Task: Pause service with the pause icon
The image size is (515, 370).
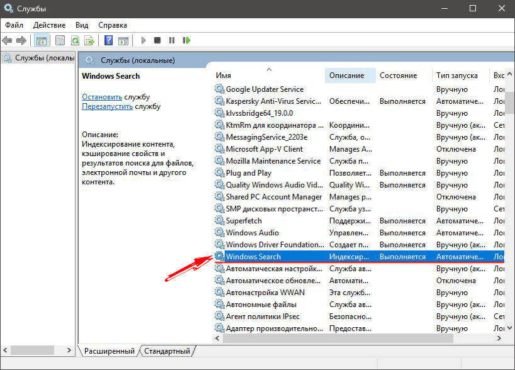Action: 172,40
